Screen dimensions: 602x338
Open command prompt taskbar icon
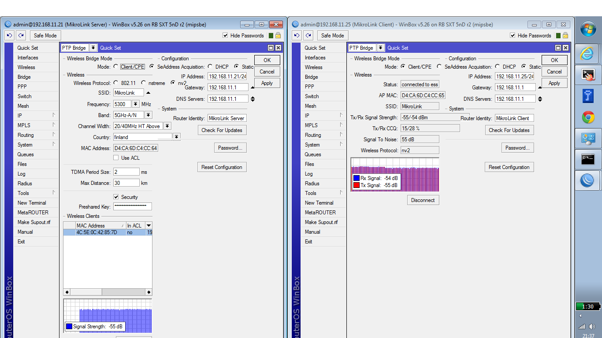click(x=587, y=159)
